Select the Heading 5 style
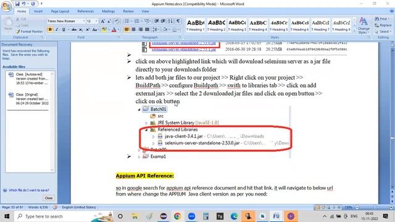Viewport: 395px width, 222px height. tap(279, 25)
